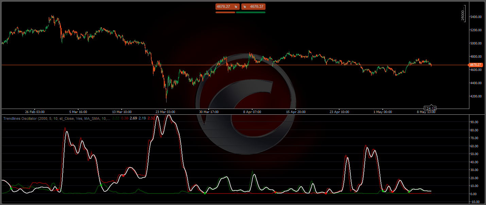Click the current price tag 4670.27 on price axis

(475, 65)
